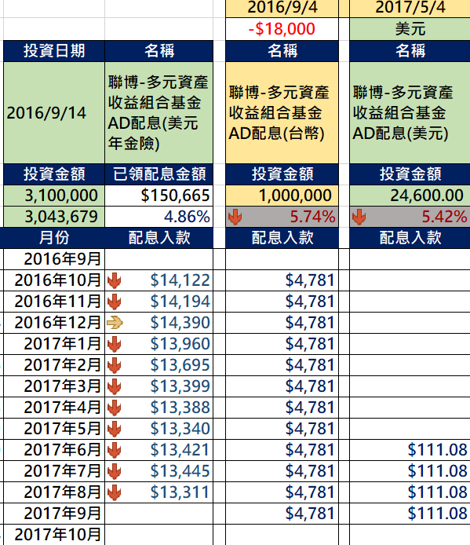This screenshot has height=545, width=470.
Task: Click the down arrow icon beside 5.74%
Action: point(235,218)
